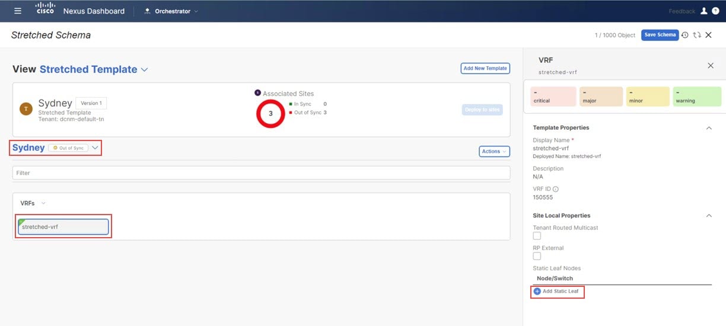Click the Associated Sites count badge
The height and width of the screenshot is (326, 726).
click(257, 92)
